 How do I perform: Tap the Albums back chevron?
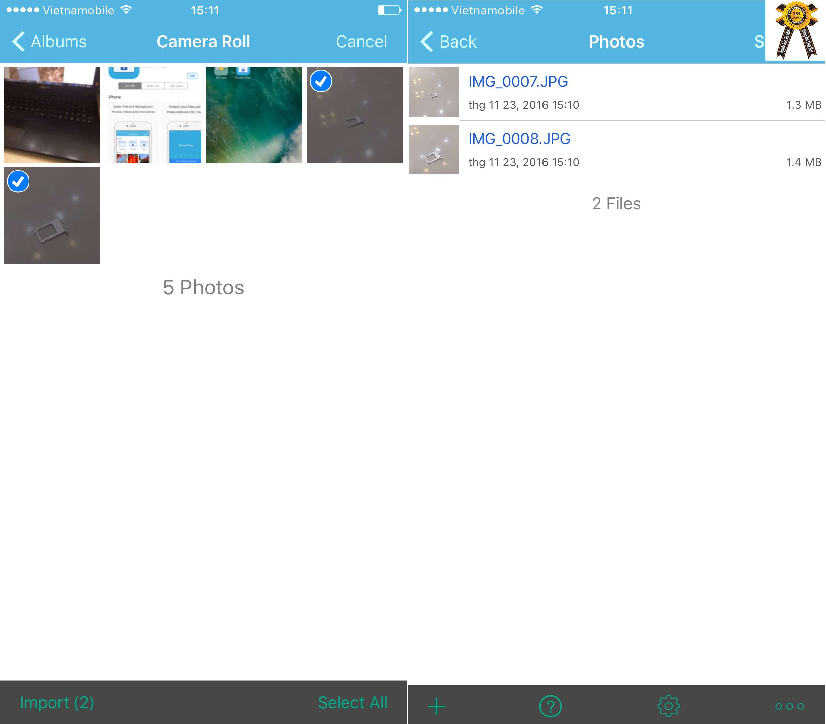point(19,42)
